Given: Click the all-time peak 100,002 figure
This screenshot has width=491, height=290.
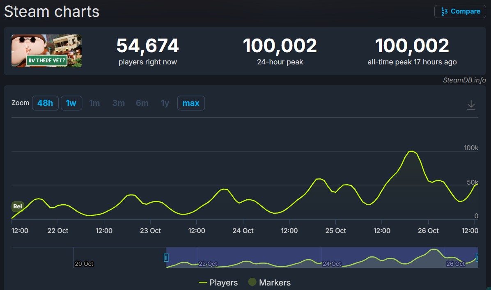Looking at the screenshot, I should click(x=412, y=46).
